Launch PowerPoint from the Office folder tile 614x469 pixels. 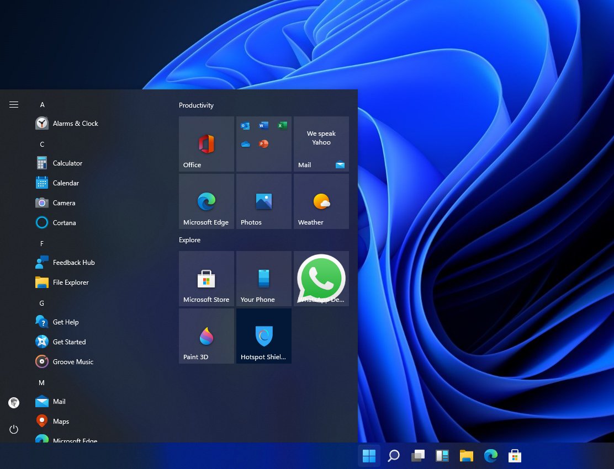point(263,144)
